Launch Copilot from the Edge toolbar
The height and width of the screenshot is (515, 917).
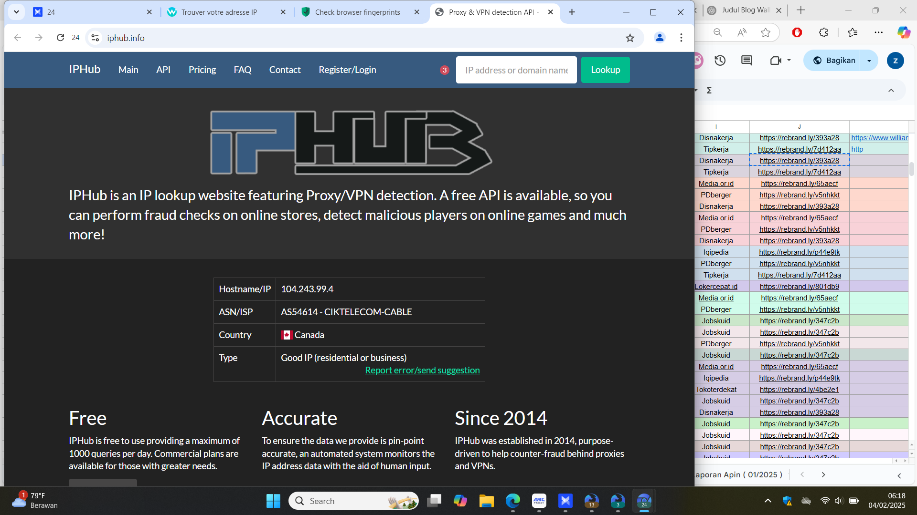click(904, 32)
